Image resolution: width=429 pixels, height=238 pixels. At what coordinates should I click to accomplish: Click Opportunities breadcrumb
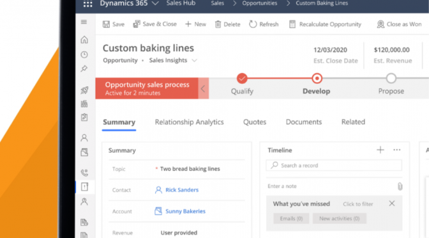coord(260,3)
